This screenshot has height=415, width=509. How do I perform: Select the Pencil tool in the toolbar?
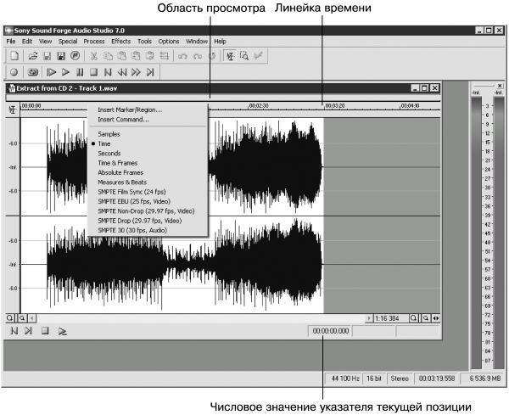259,56
